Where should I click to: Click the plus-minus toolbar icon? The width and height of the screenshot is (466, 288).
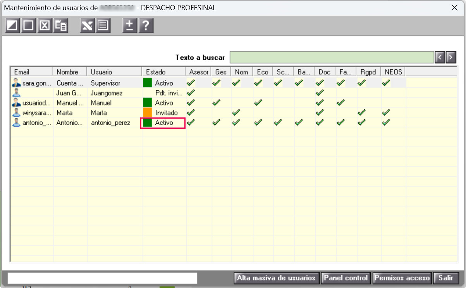[x=130, y=26]
